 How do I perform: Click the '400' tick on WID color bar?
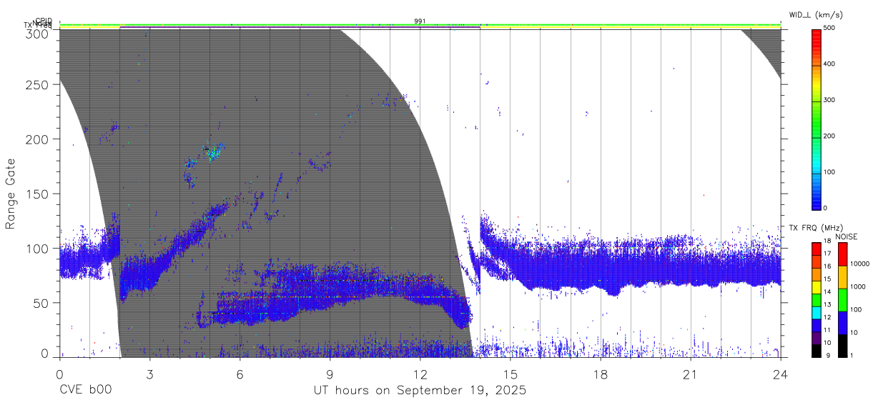pos(831,64)
